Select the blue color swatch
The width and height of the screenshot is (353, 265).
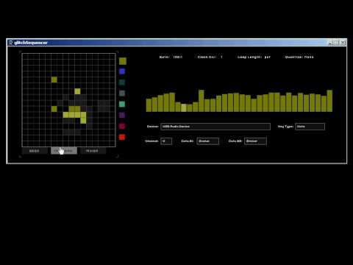click(x=122, y=71)
